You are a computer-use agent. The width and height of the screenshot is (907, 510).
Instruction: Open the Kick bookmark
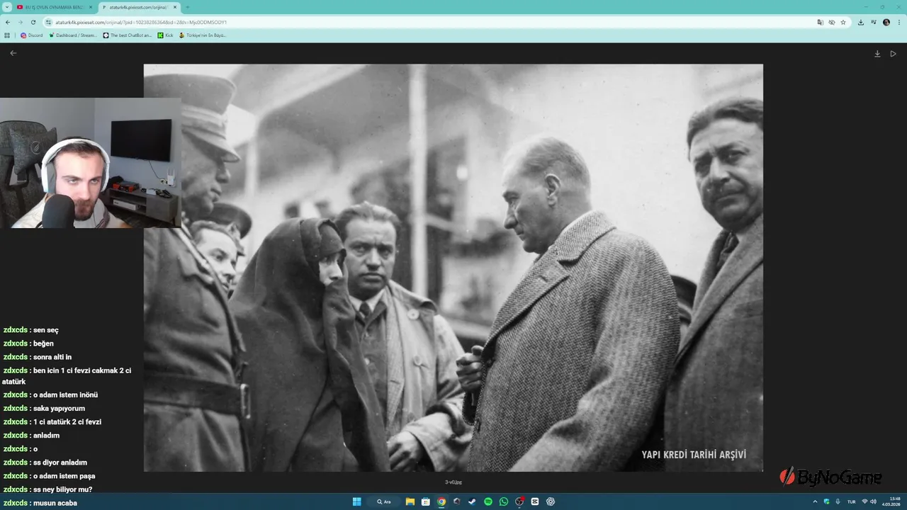coord(165,35)
